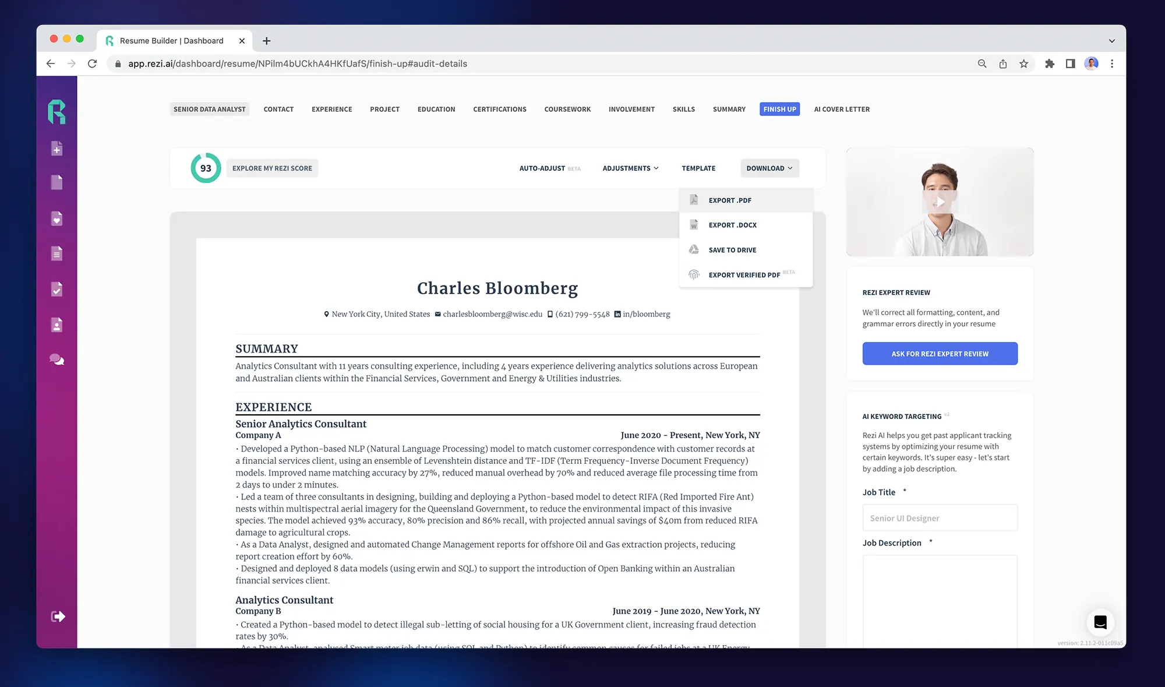Open the Coursework tab
The image size is (1165, 687).
(567, 110)
